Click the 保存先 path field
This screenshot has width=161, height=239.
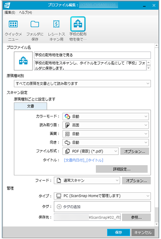pos(87,217)
